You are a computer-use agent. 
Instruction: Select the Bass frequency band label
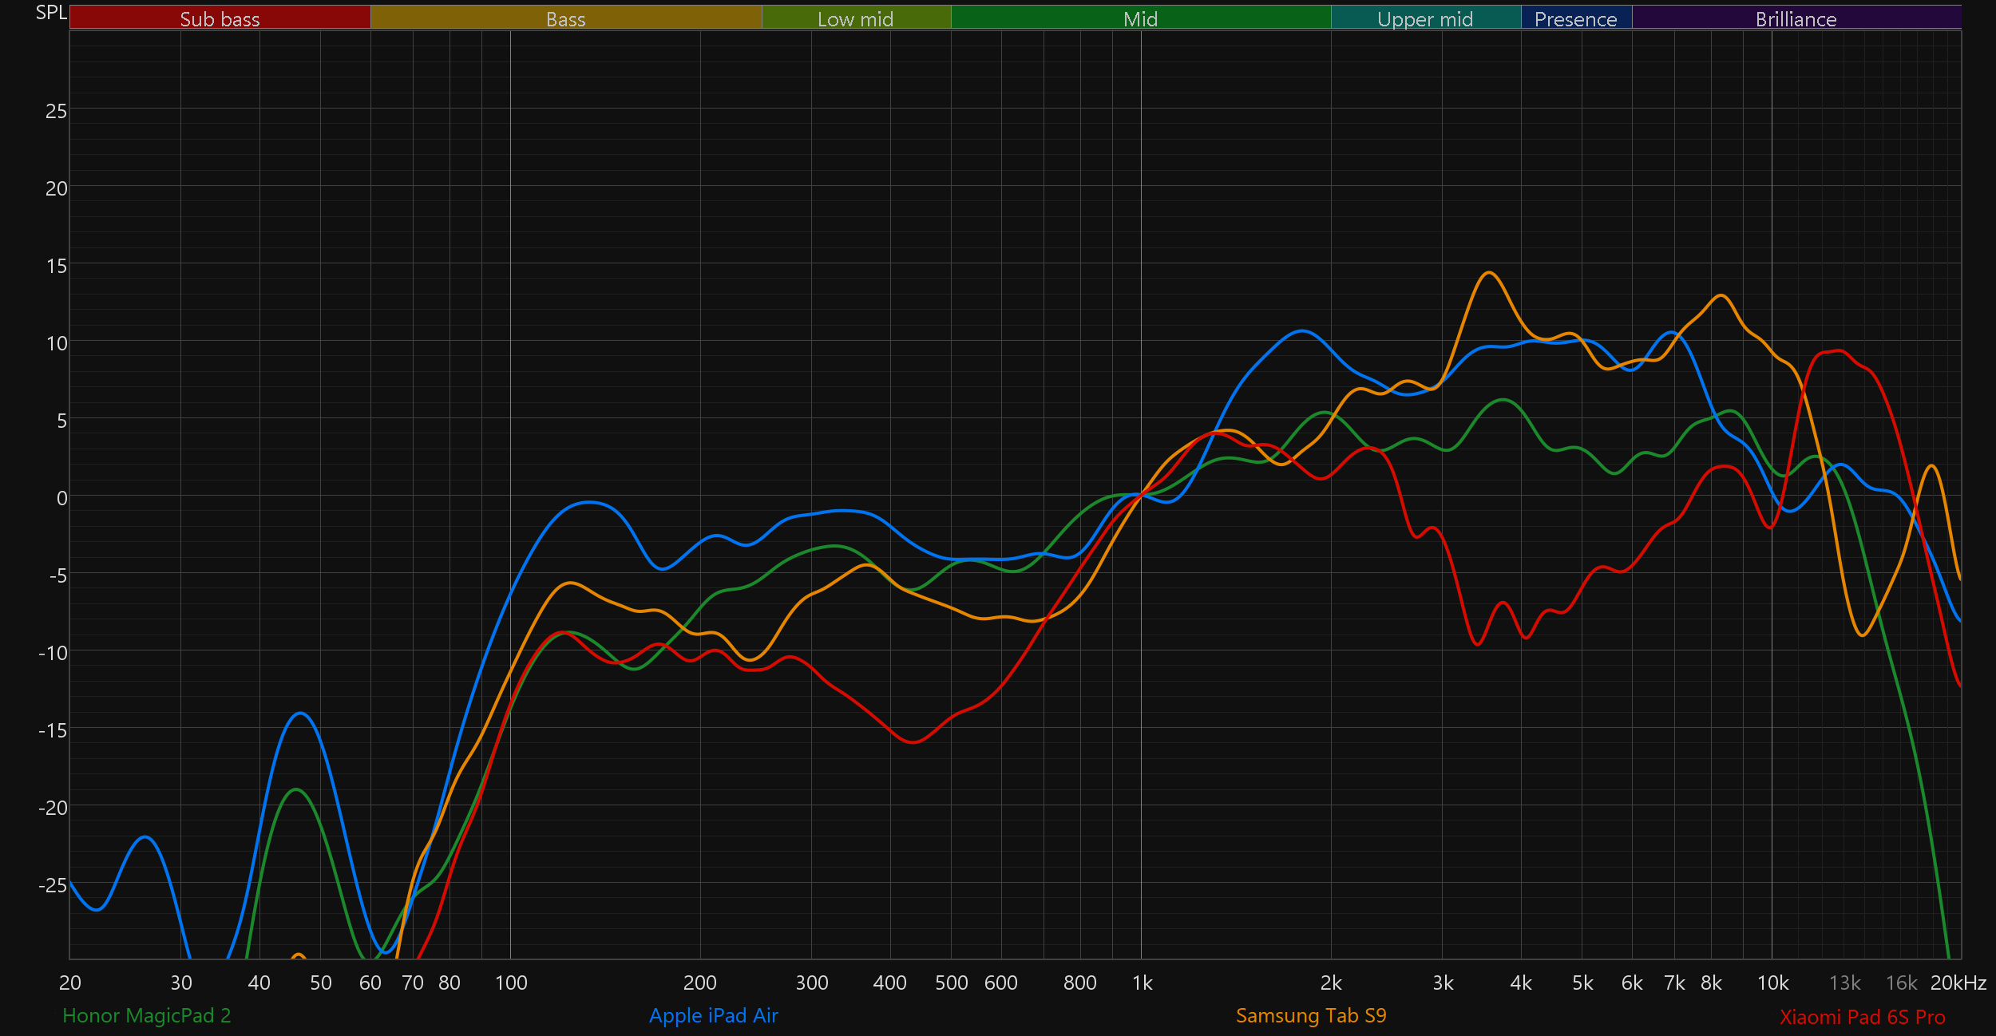coord(565,18)
